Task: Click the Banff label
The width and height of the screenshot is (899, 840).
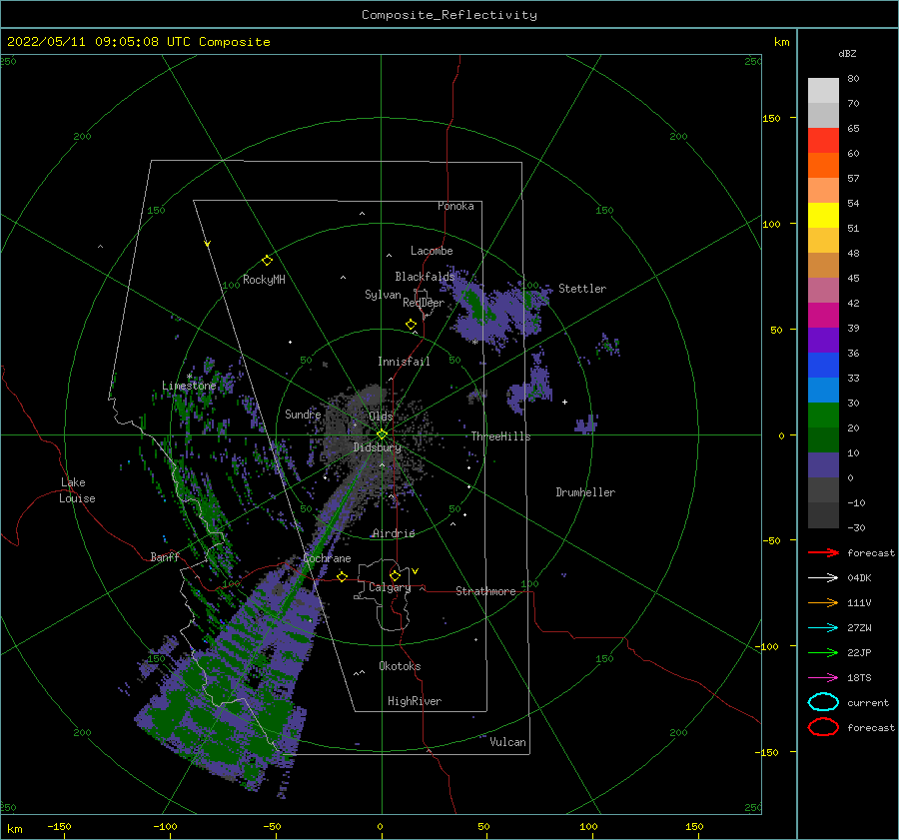Action: [165, 556]
